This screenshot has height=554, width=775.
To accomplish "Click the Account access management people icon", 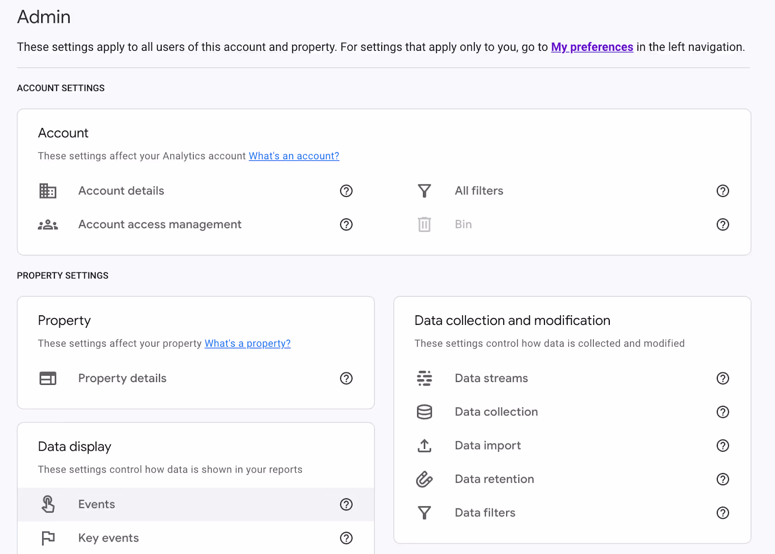I will (x=47, y=225).
